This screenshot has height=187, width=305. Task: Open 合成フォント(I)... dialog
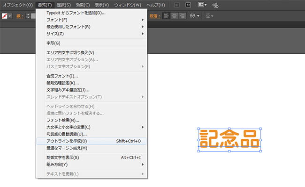(91, 76)
